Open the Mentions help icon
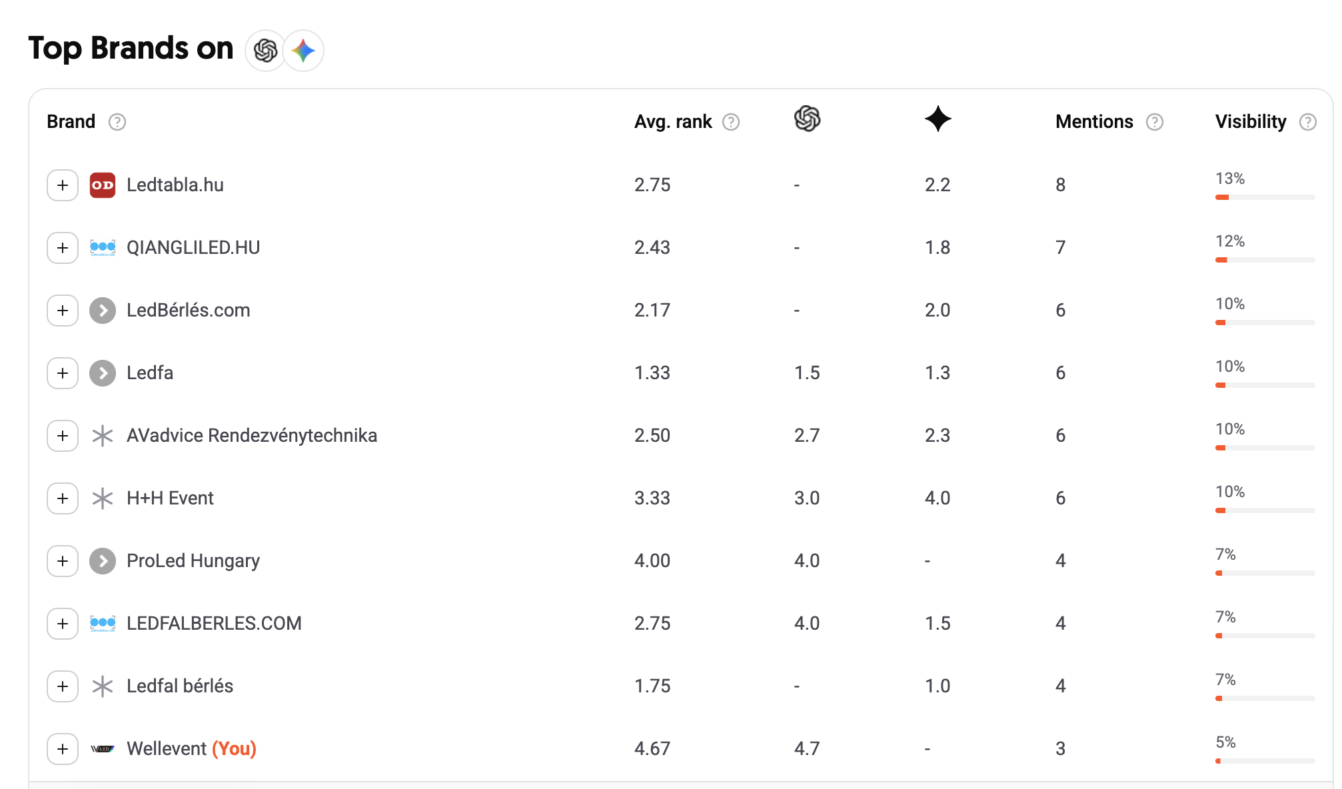Image resolution: width=1342 pixels, height=789 pixels. click(x=1155, y=122)
